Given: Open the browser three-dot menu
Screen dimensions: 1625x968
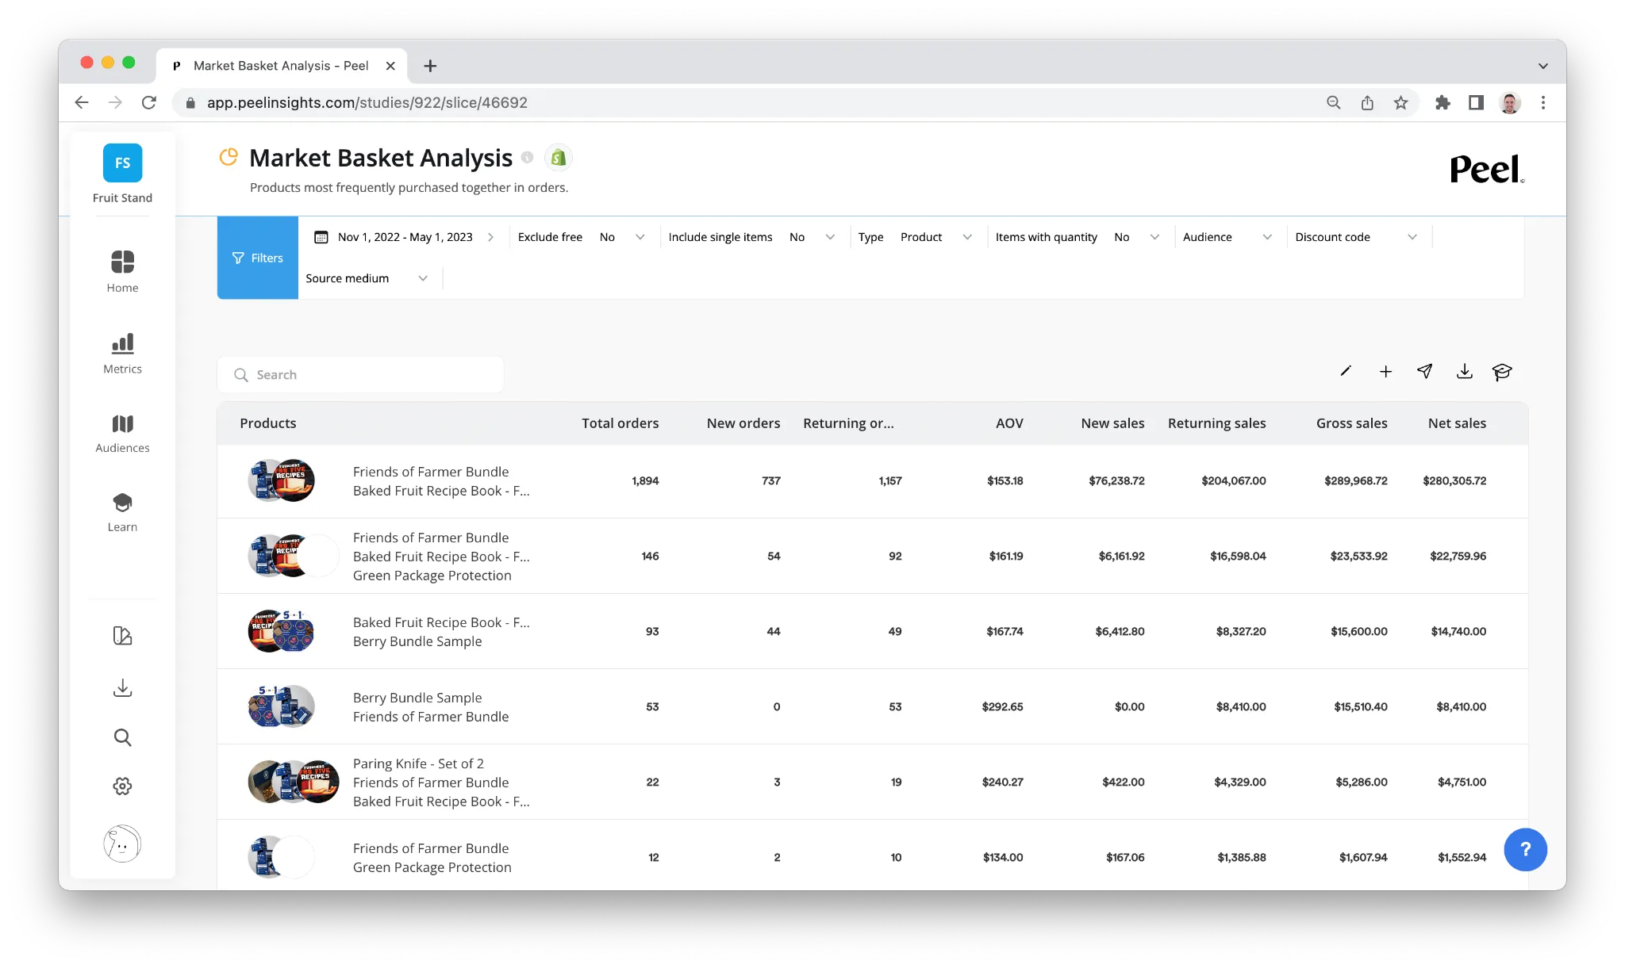Looking at the screenshot, I should pyautogui.click(x=1542, y=102).
